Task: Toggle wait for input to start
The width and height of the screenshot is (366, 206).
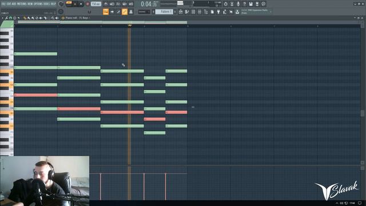Action: point(112,4)
